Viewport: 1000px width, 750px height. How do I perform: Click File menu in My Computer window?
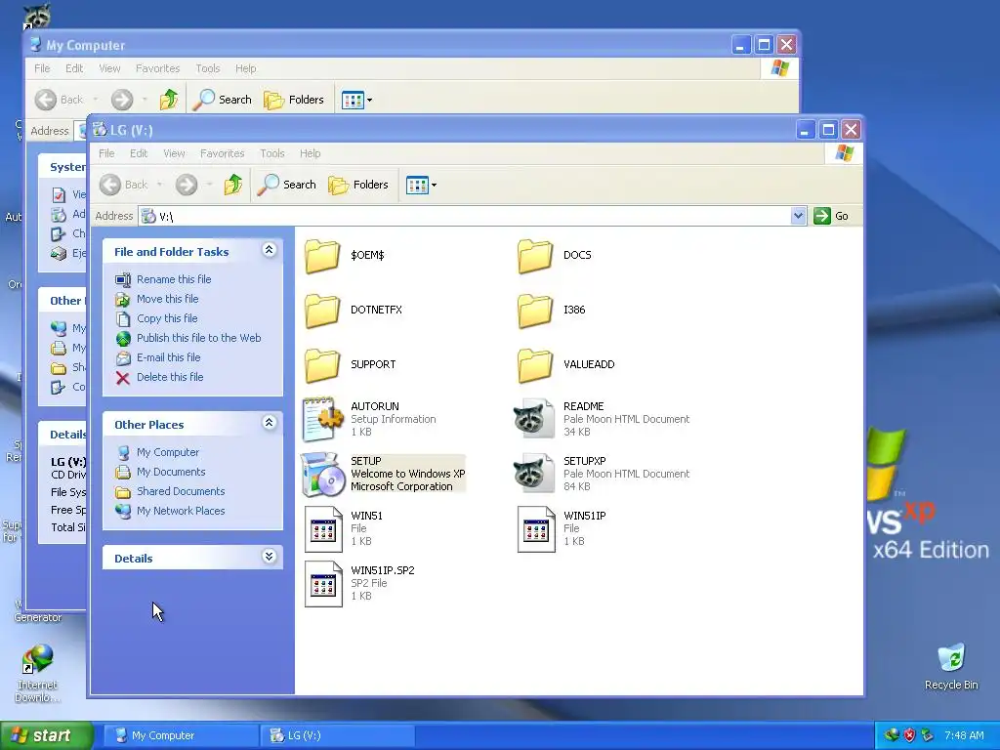point(42,68)
